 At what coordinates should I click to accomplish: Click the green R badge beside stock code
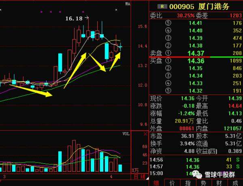pos(163,6)
